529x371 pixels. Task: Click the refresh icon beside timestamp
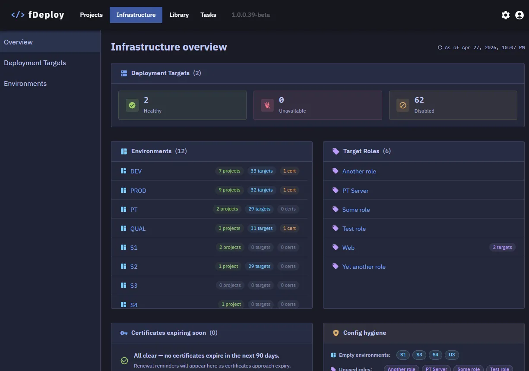coord(440,48)
